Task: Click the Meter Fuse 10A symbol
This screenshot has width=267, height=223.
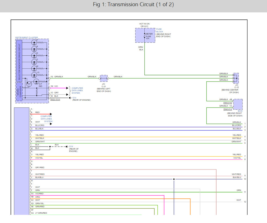Action: click(145, 35)
